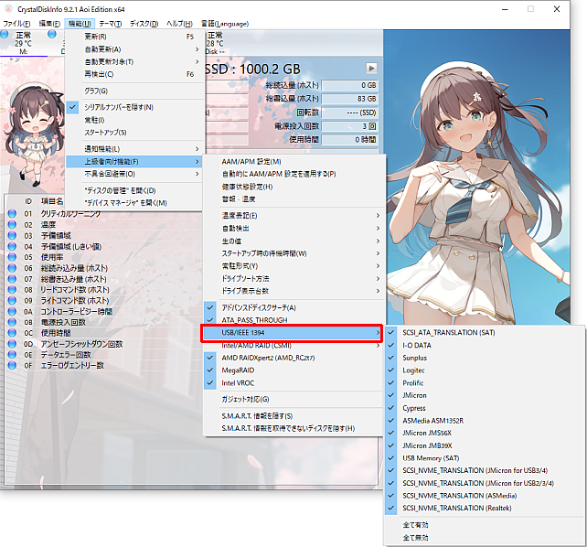Select S.M.A.R.T. 情報を隠す(S) entry
The image size is (587, 547).
[x=293, y=416]
